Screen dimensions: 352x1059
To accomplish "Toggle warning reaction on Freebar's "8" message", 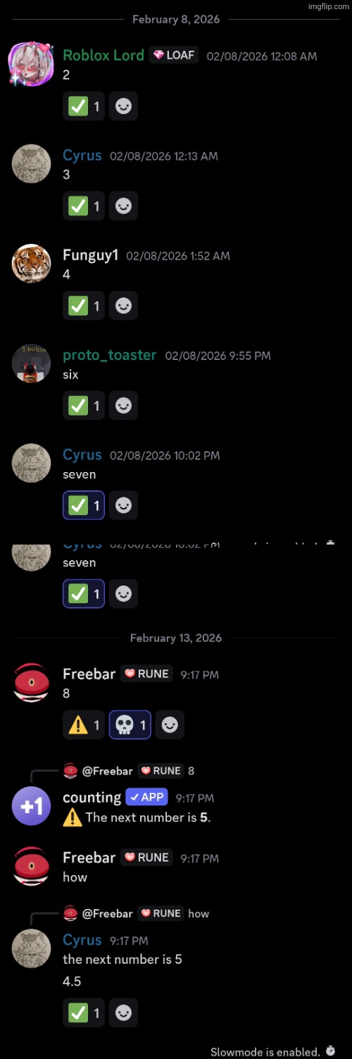I will point(84,725).
